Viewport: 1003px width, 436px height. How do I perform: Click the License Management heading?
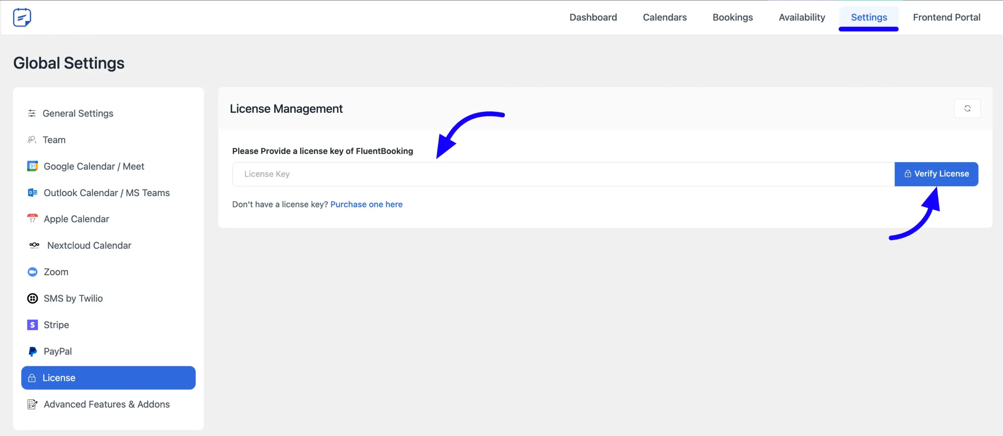tap(286, 108)
